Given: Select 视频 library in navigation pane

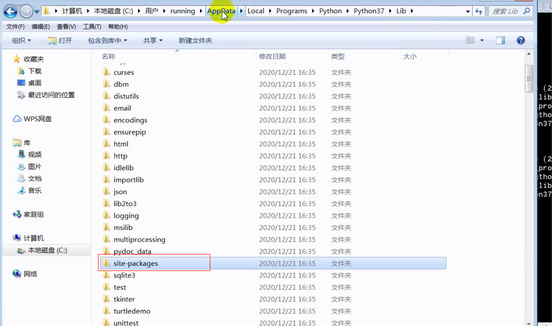Looking at the screenshot, I should point(34,155).
